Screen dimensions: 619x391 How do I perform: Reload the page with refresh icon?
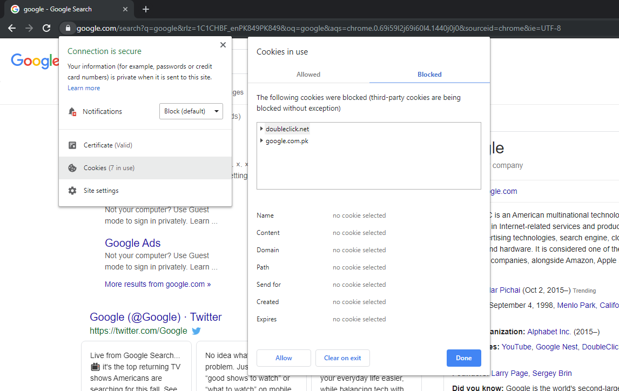point(46,28)
